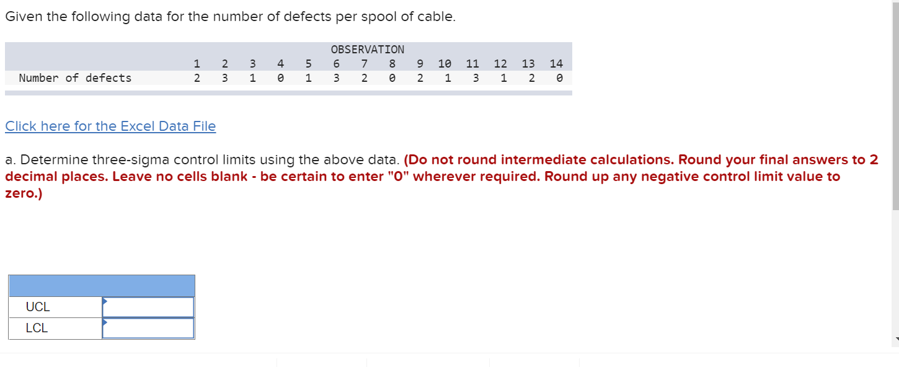Click the defect value 3 under observation 6

pyautogui.click(x=336, y=77)
